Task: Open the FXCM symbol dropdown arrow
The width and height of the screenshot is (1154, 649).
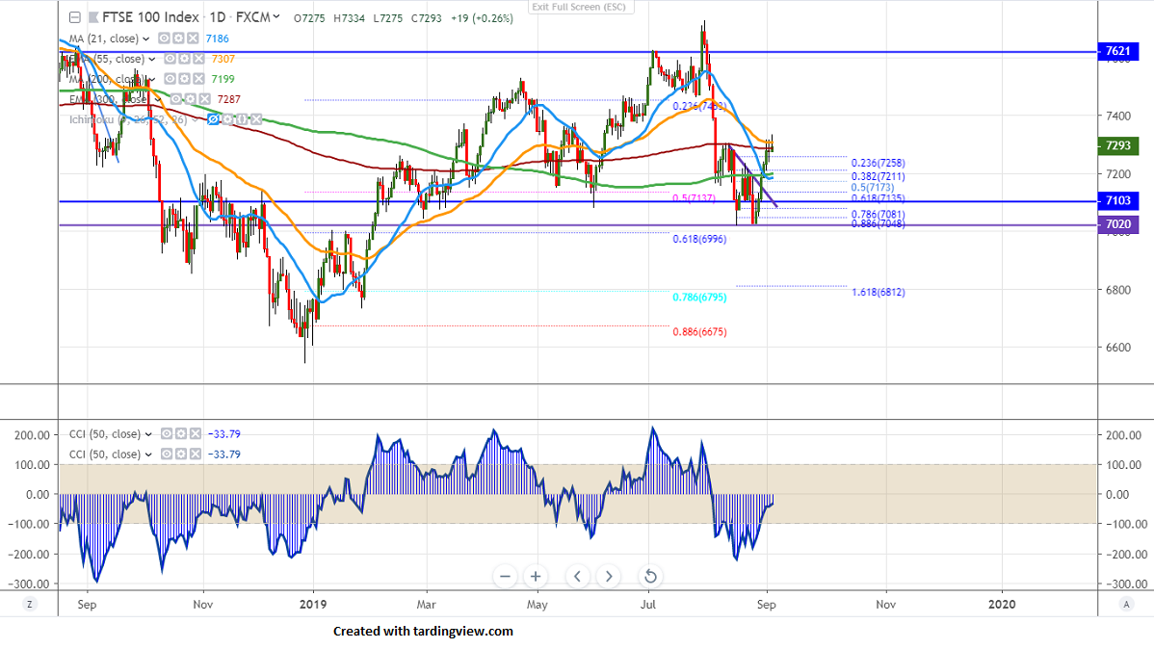Action: [x=276, y=16]
